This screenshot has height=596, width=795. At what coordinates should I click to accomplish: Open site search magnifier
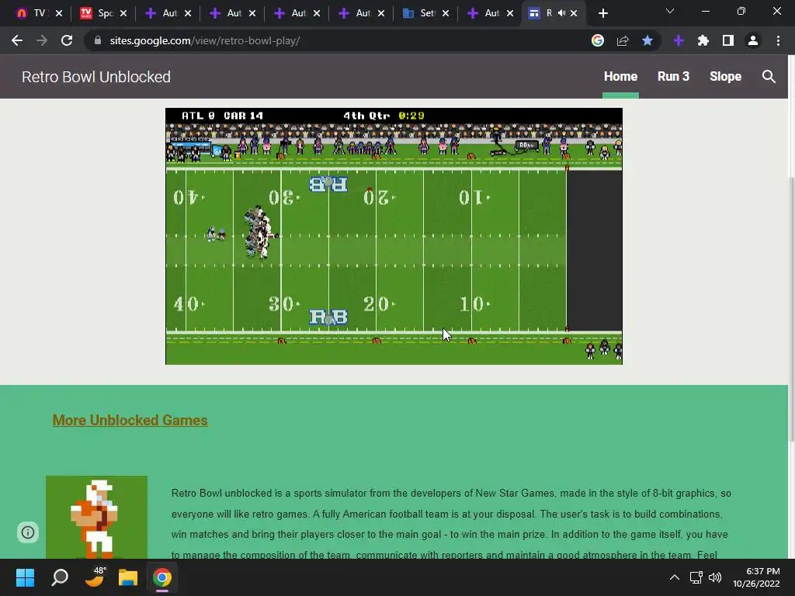[769, 77]
